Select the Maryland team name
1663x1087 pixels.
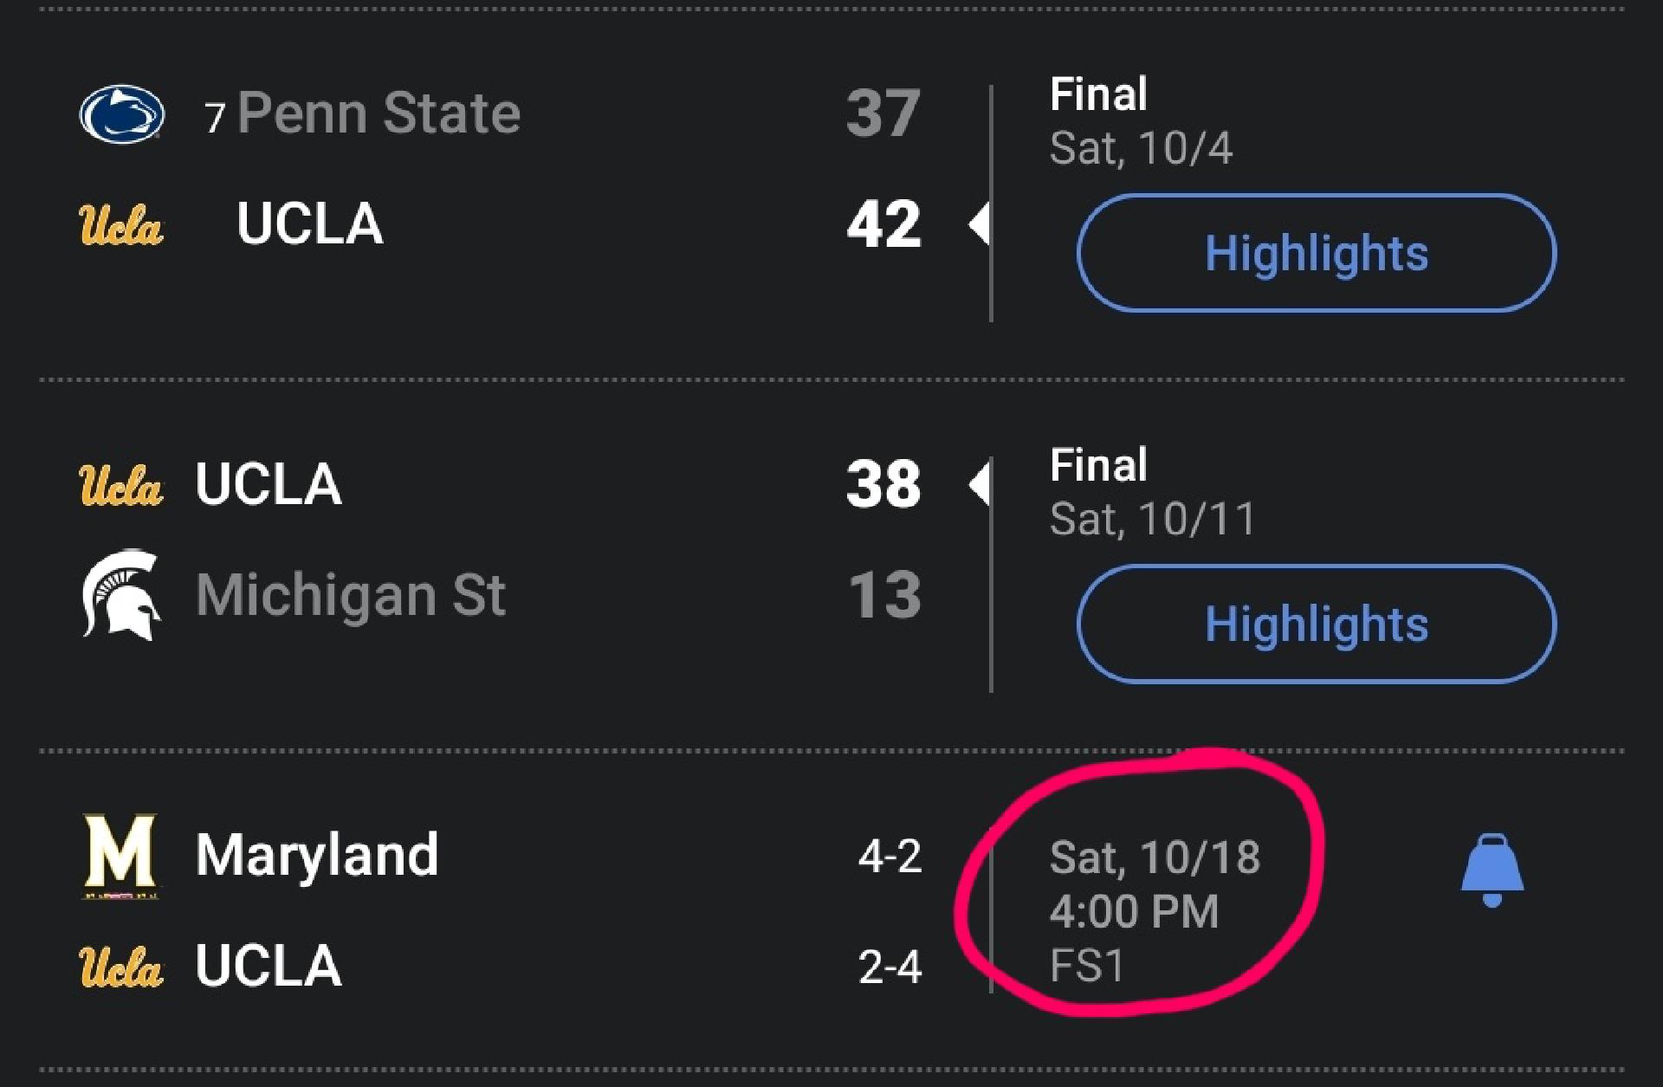(317, 856)
